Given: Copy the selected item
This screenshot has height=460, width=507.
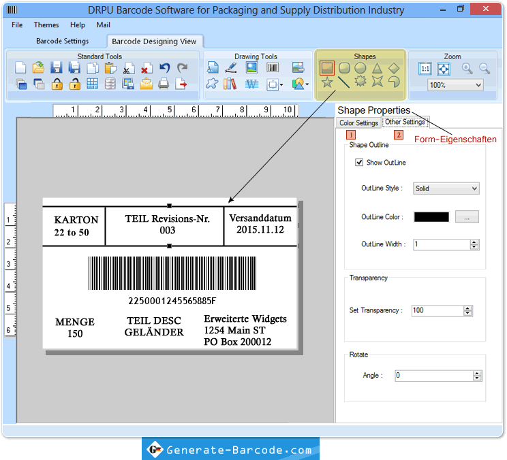Looking at the screenshot, I should pos(93,68).
